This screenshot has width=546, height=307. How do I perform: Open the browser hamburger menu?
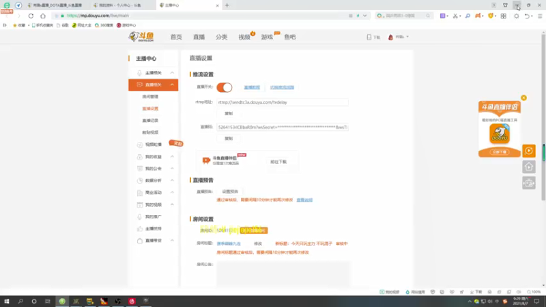tap(540, 16)
